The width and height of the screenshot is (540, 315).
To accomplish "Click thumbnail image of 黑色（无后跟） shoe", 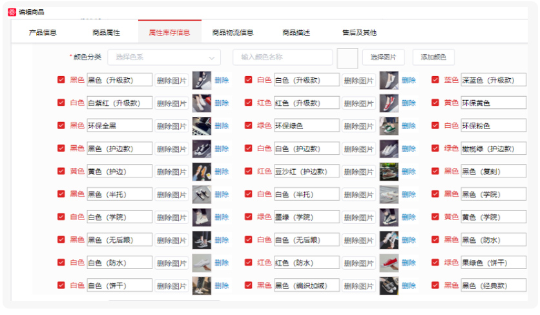I will [x=202, y=240].
